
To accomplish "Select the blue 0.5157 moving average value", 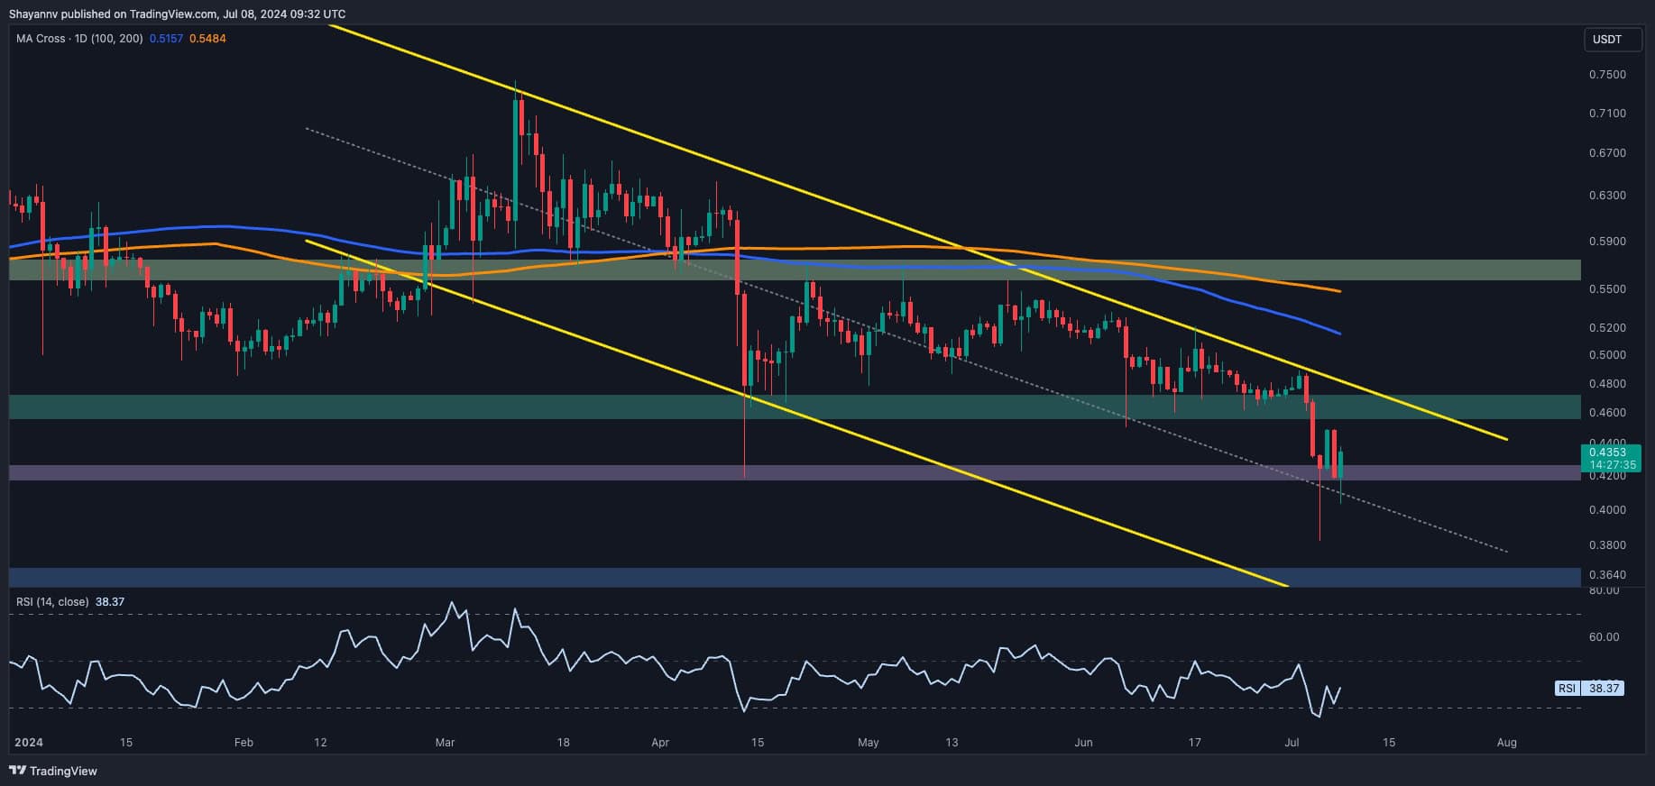I will pos(165,39).
